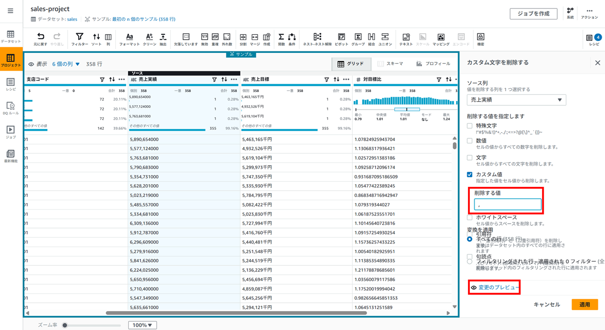The image size is (605, 330).
Task: Check the Special characters (特殊文字) checkbox
Action: 469,126
